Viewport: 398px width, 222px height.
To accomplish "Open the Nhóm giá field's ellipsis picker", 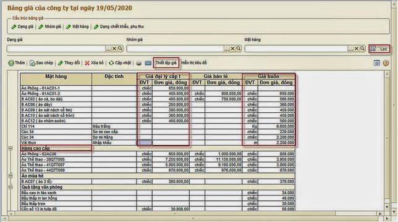I will [x=227, y=49].
